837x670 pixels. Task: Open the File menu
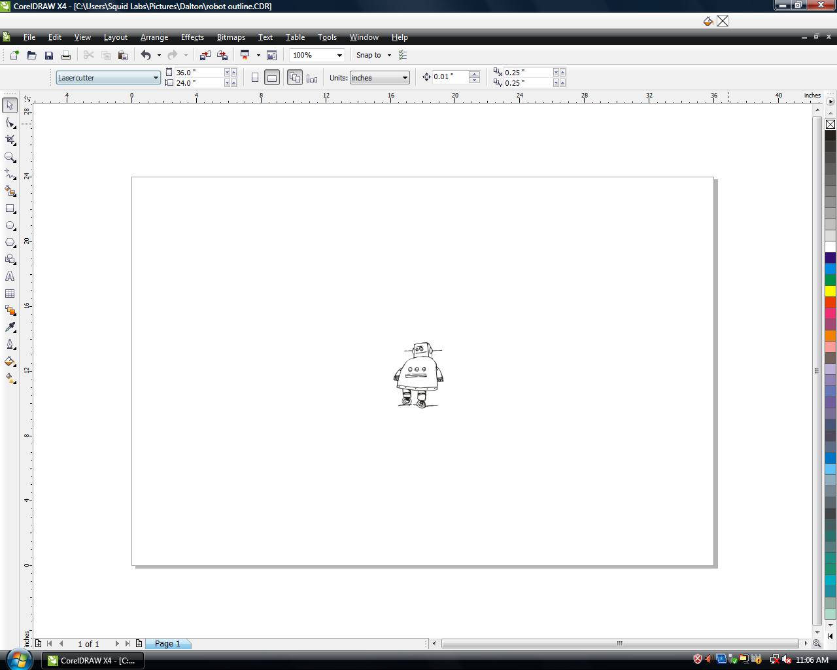pos(29,37)
